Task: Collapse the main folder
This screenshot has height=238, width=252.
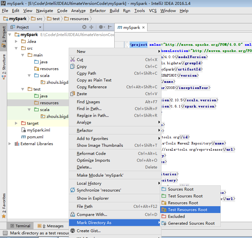Action: 23,55
